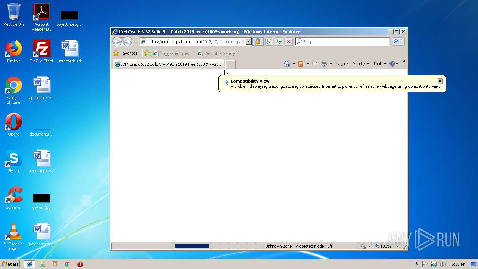Select geven.jpg desktop file
Image resolution: width=478 pixels, height=269 pixels.
41,202
